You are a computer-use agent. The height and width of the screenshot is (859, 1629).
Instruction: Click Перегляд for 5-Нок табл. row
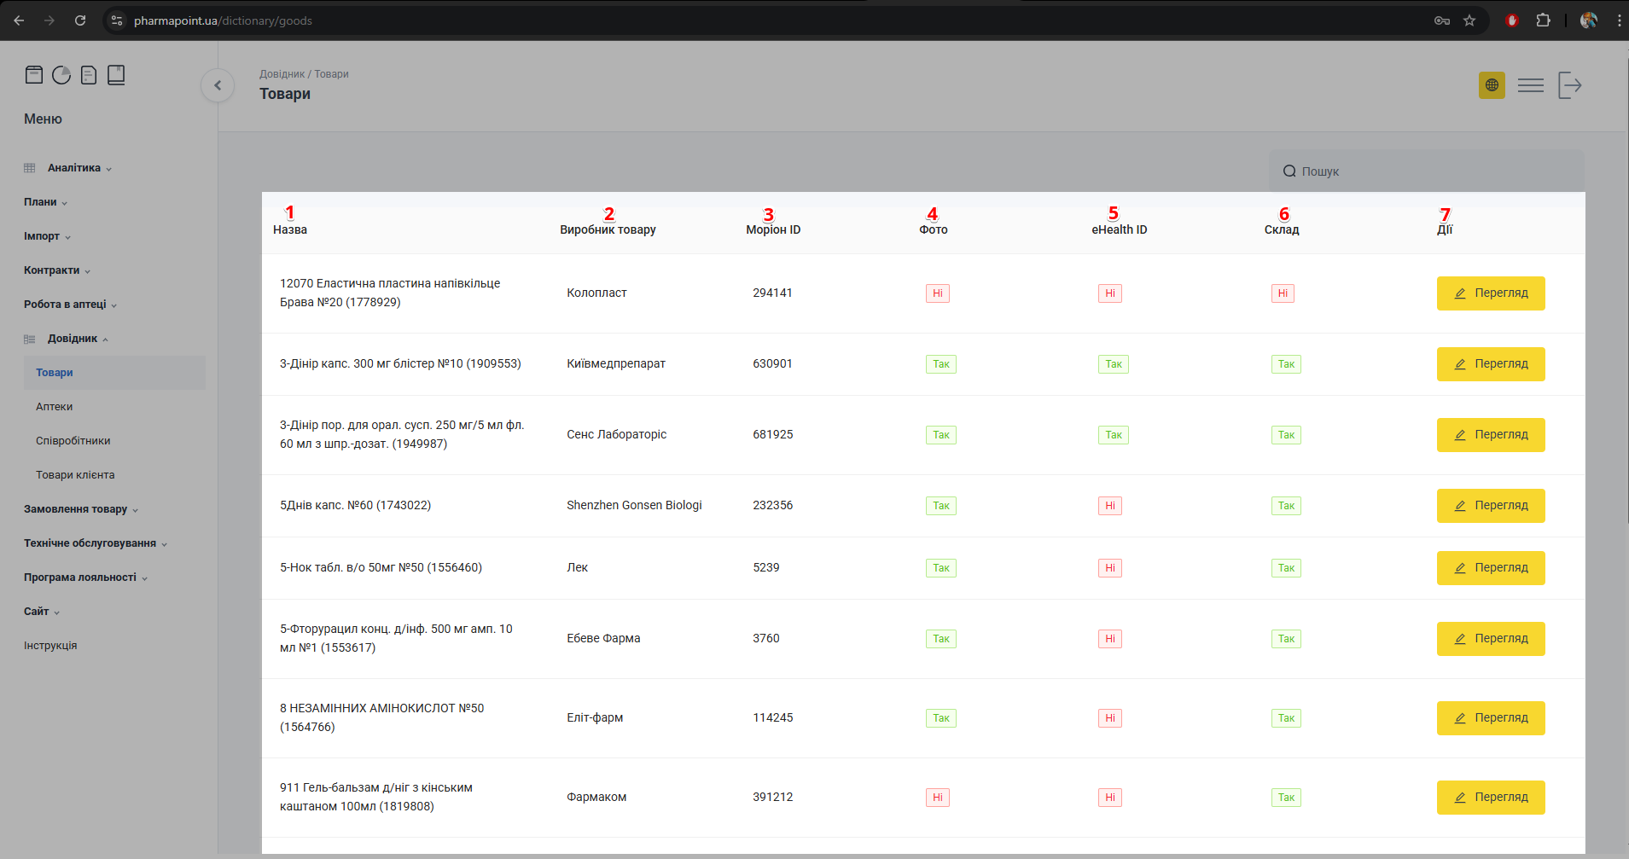tap(1490, 568)
